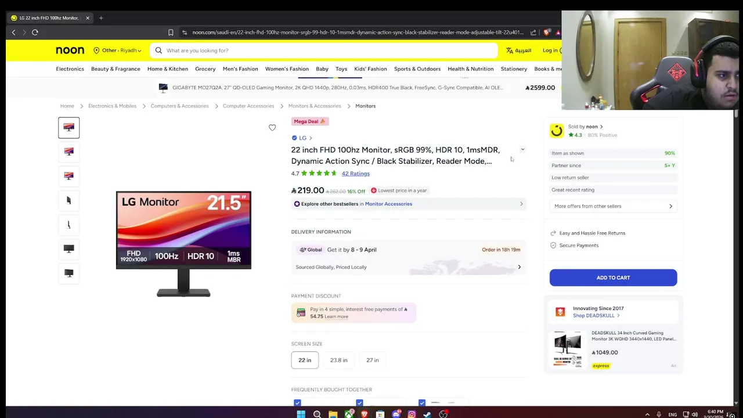Open the Other - Riyadh location dropdown
Image resolution: width=743 pixels, height=418 pixels.
click(x=117, y=51)
